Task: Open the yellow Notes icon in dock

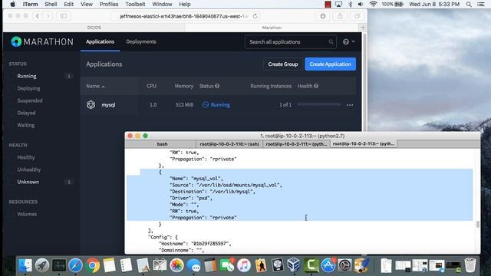Action: [x=109, y=265]
